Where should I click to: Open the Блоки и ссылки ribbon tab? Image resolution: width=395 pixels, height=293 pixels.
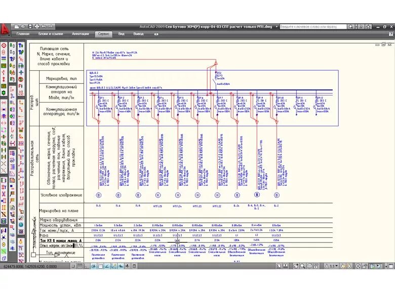[x=51, y=34]
